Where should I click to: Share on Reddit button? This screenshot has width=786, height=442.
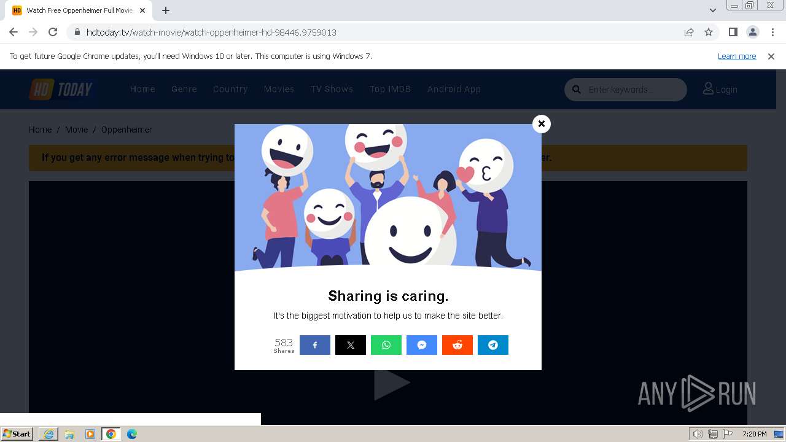click(x=457, y=345)
